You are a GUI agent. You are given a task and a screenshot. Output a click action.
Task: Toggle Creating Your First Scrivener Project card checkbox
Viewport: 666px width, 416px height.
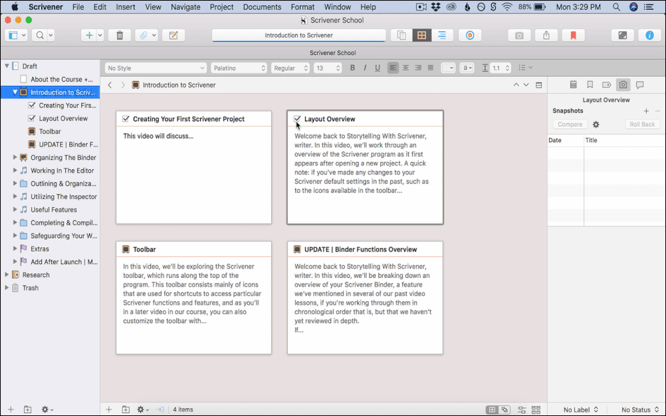126,119
